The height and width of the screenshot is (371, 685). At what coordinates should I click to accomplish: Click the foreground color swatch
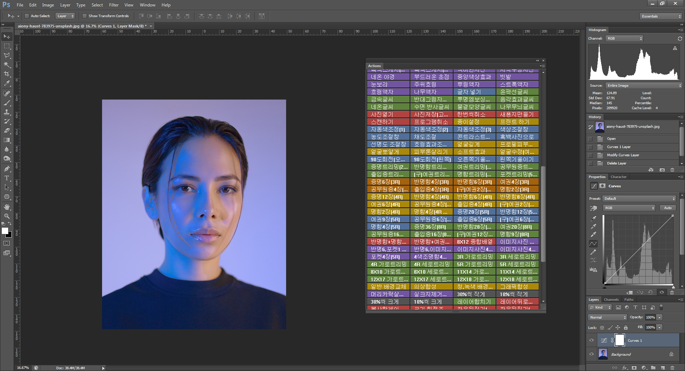(5, 231)
